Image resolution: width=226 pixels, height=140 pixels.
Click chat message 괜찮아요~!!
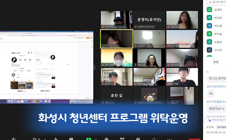[x=216, y=109]
